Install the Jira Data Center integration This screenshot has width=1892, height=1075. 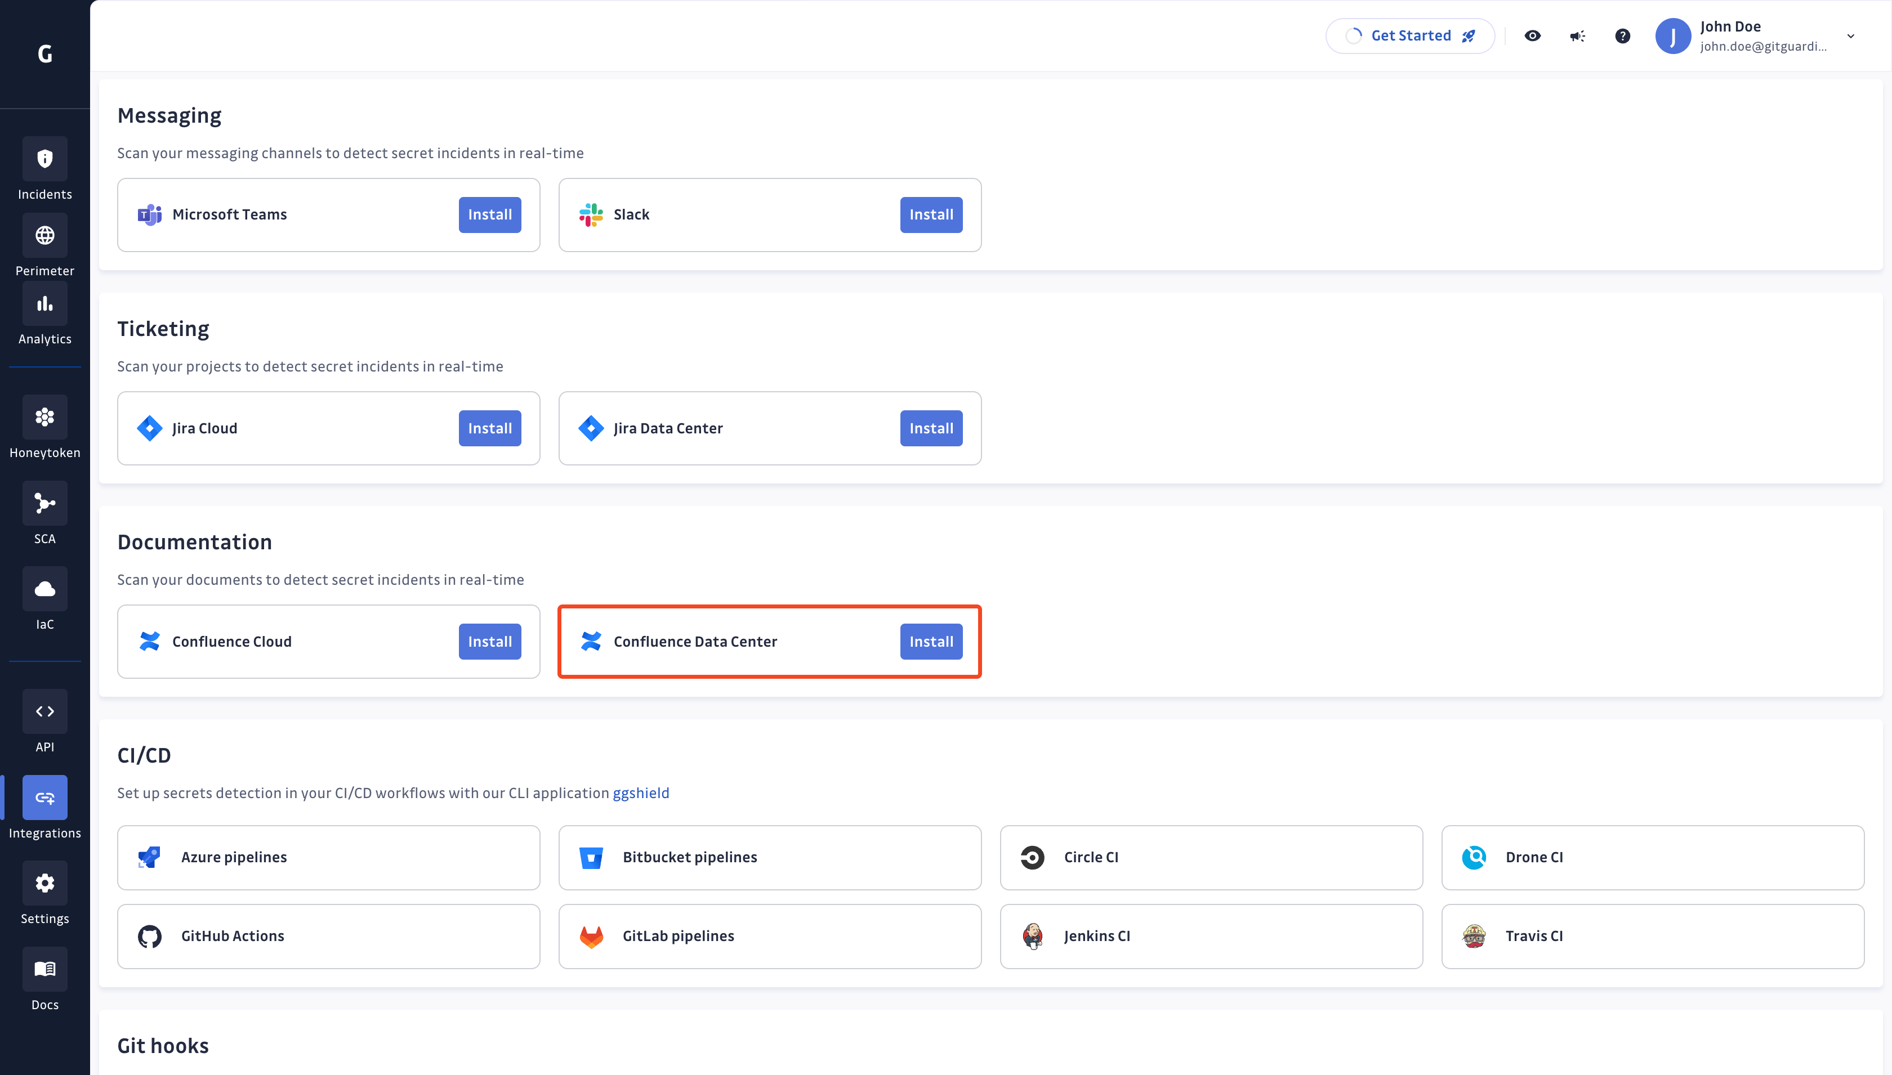[x=931, y=428]
